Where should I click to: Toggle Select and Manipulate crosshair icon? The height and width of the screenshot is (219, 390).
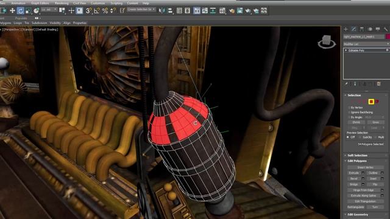71,11
